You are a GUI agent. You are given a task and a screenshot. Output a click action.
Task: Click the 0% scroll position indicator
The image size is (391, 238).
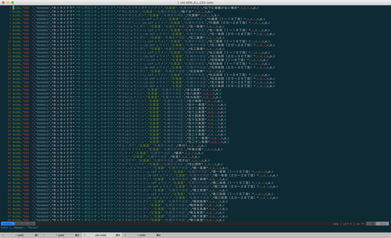click(371, 224)
